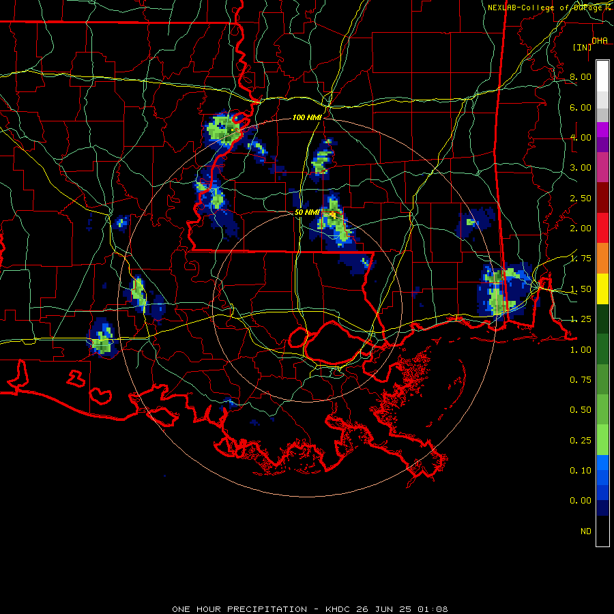The image size is (614, 614).
Task: Click the 3.00 legend value
Action: (581, 168)
